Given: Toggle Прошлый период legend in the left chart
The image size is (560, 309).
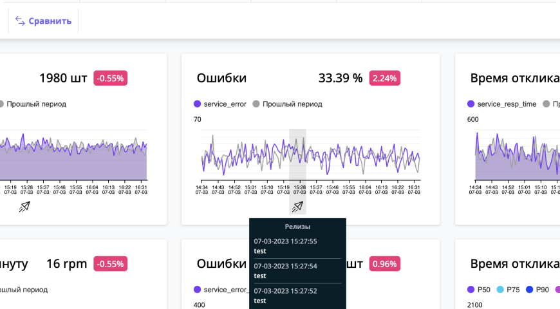Looking at the screenshot, I should (x=32, y=104).
